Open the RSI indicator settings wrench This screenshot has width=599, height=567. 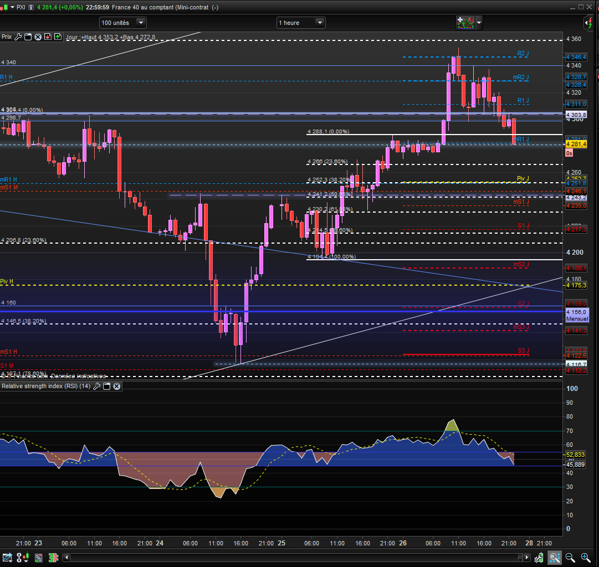coord(97,386)
